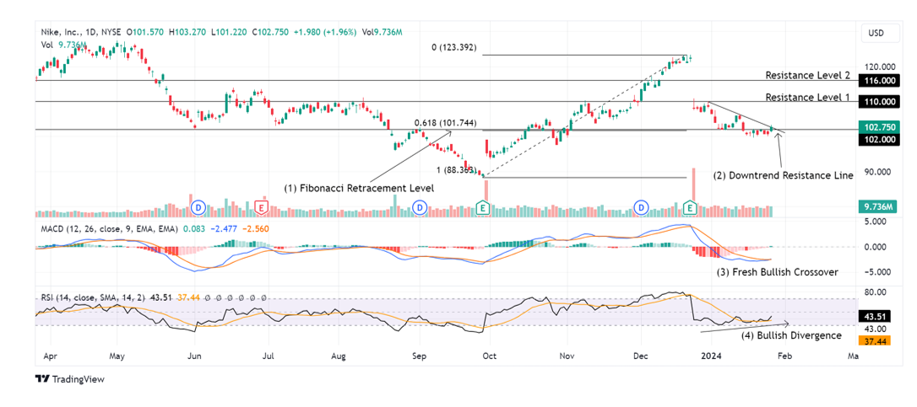Click the 110.000 price axis label
Screen dimensions: 917x407
click(877, 102)
